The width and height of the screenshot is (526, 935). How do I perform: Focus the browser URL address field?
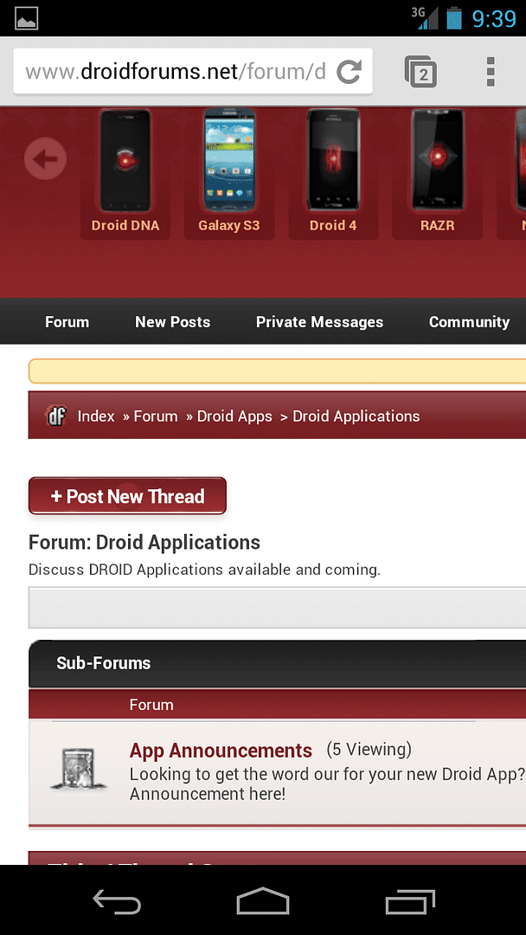175,72
